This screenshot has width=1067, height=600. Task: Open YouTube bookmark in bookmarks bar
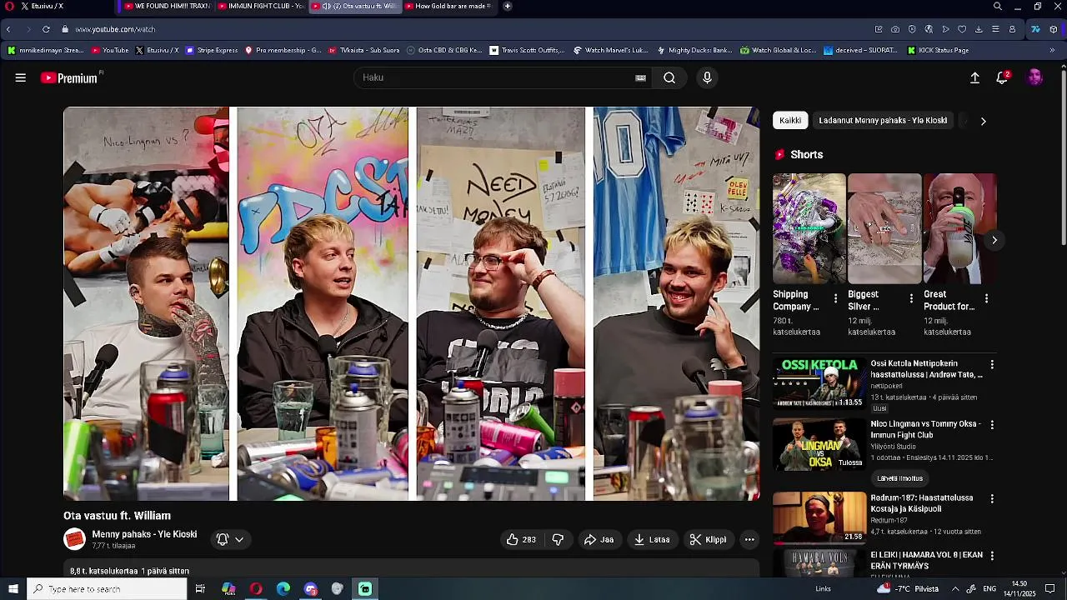click(x=109, y=50)
